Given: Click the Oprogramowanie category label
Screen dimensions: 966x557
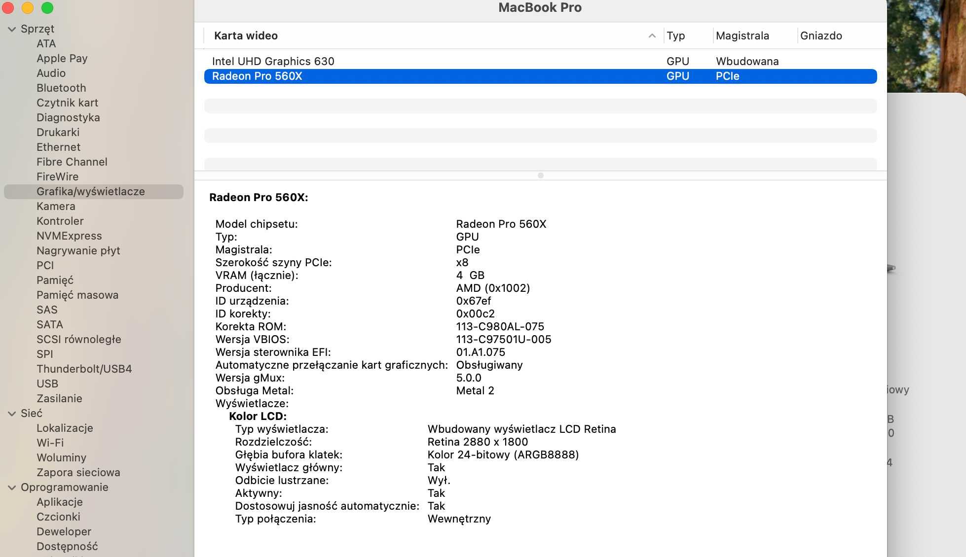Looking at the screenshot, I should [64, 487].
